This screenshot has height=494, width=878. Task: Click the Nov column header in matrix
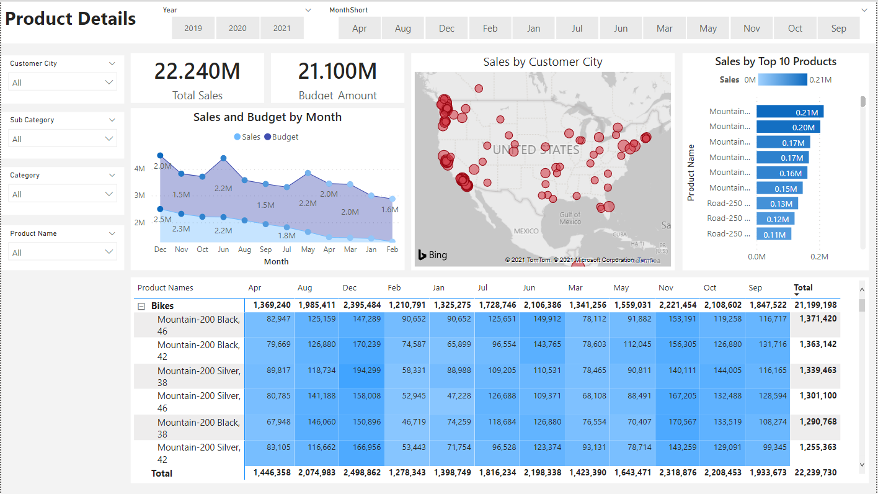pyautogui.click(x=666, y=288)
